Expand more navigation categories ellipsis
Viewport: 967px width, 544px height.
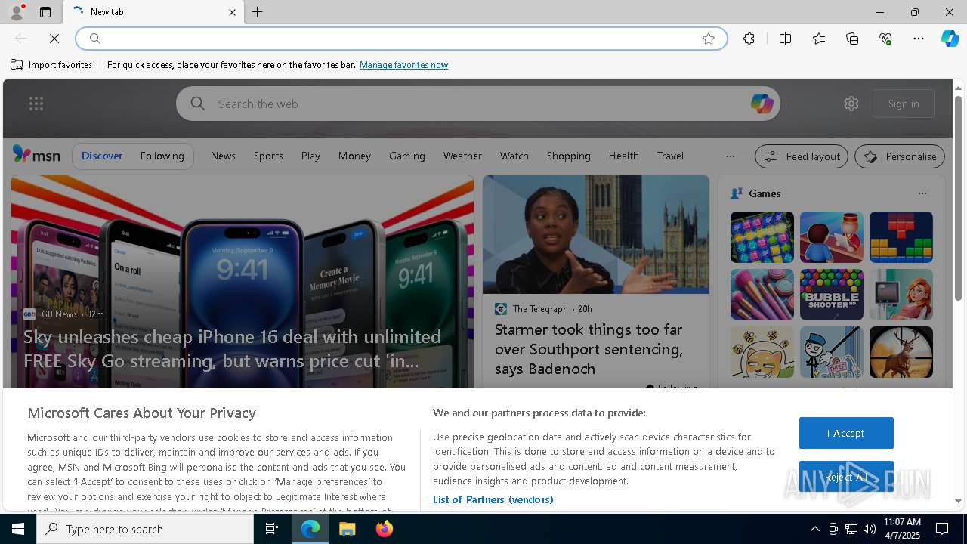tap(730, 156)
